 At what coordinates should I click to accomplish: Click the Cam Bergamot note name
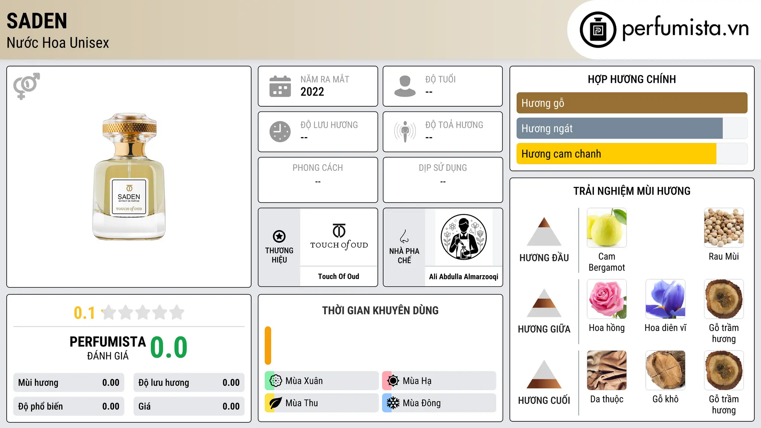click(607, 262)
